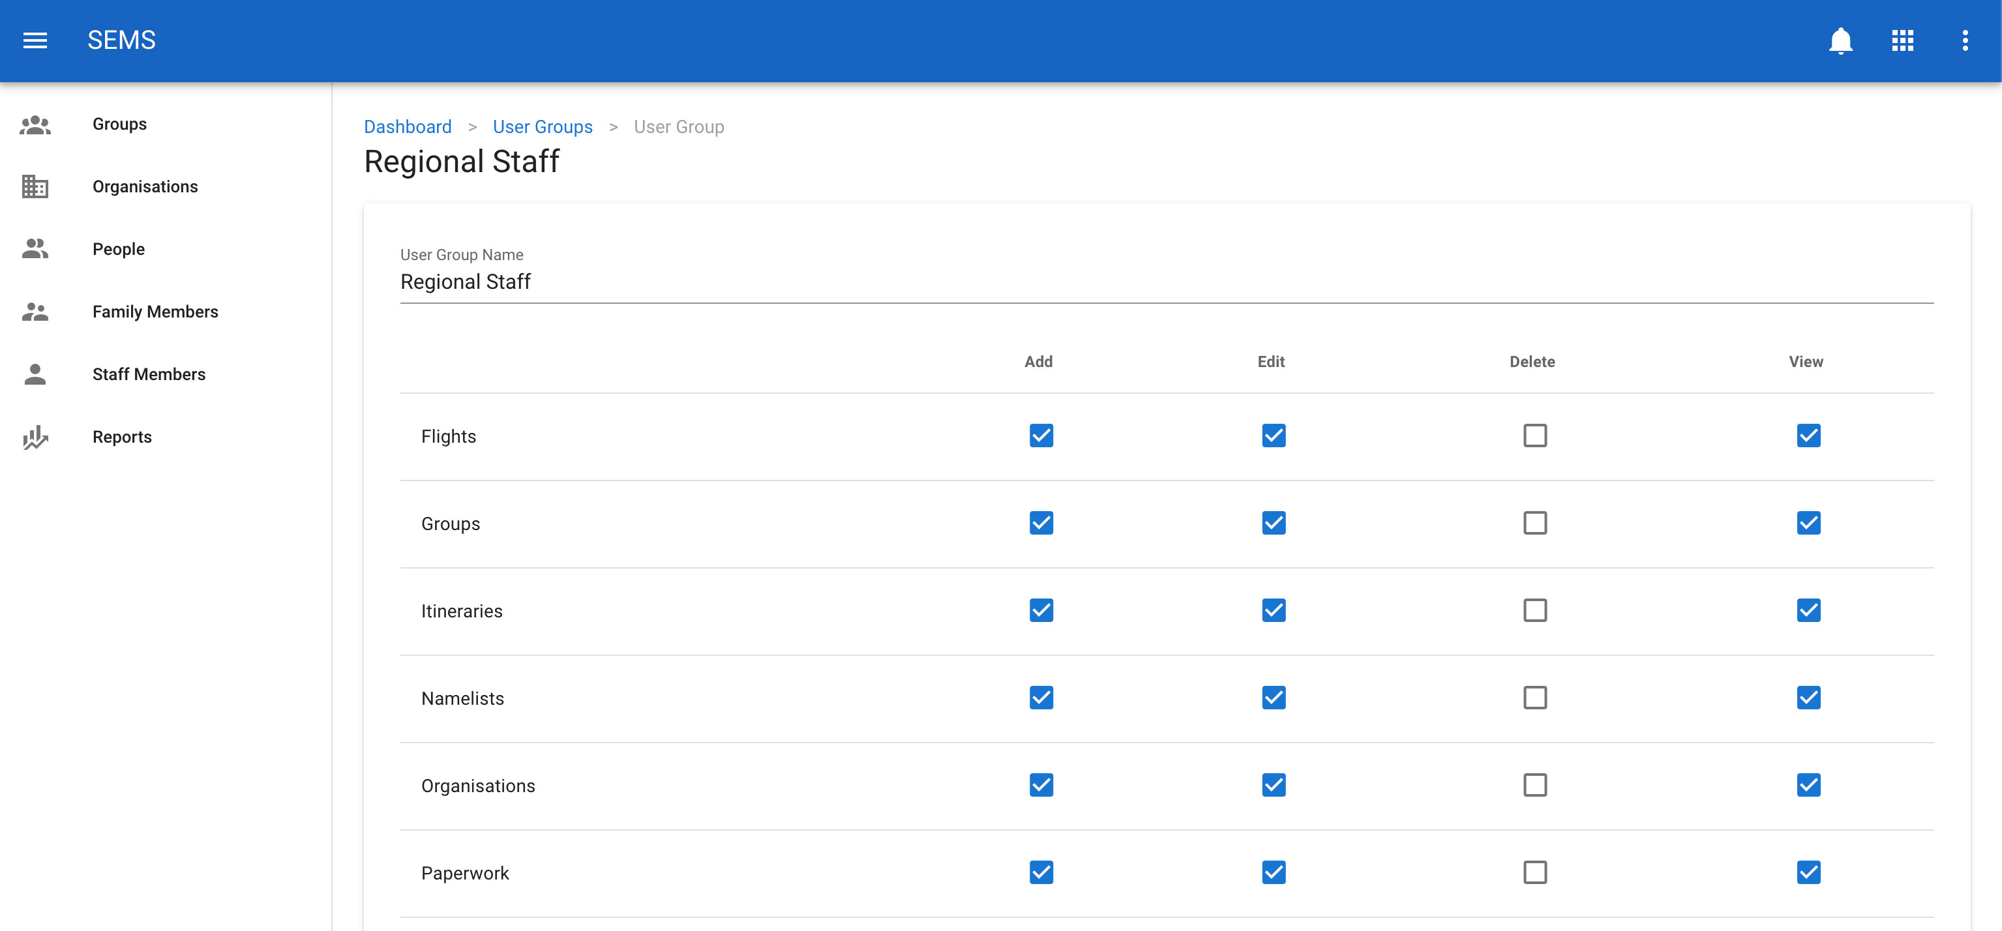
Task: Open the notifications bell
Action: point(1840,40)
